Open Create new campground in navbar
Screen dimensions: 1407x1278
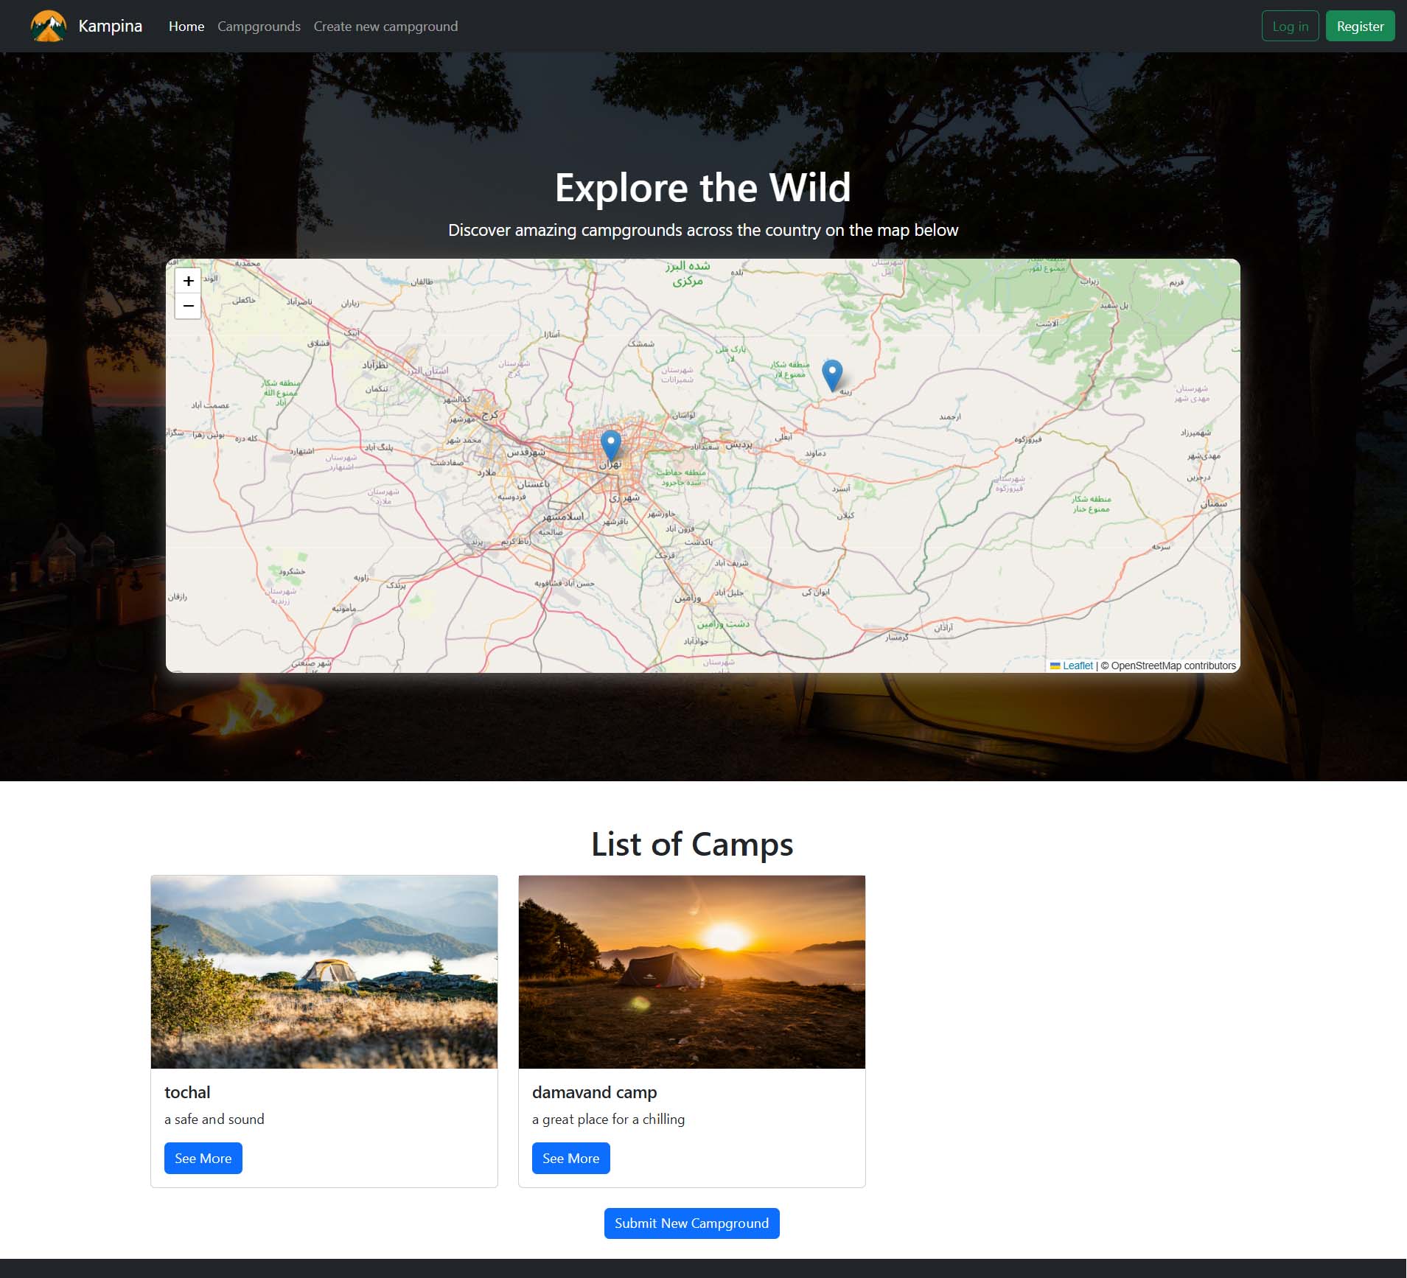pyautogui.click(x=385, y=27)
